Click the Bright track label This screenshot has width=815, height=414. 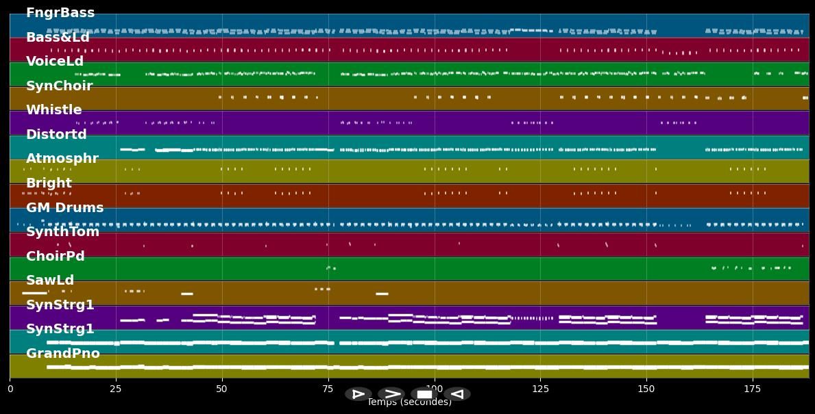(x=49, y=183)
